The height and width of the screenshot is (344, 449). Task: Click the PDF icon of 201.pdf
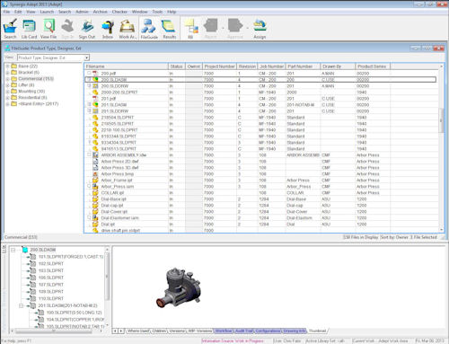[x=95, y=99]
